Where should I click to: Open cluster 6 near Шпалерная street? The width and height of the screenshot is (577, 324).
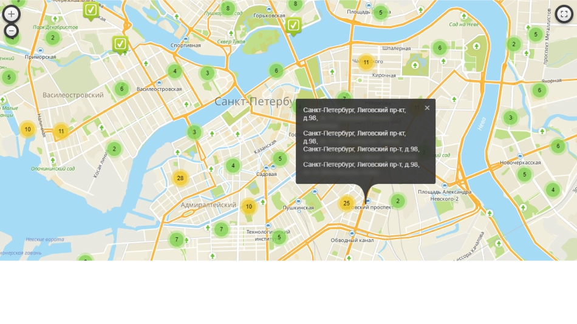(439, 48)
